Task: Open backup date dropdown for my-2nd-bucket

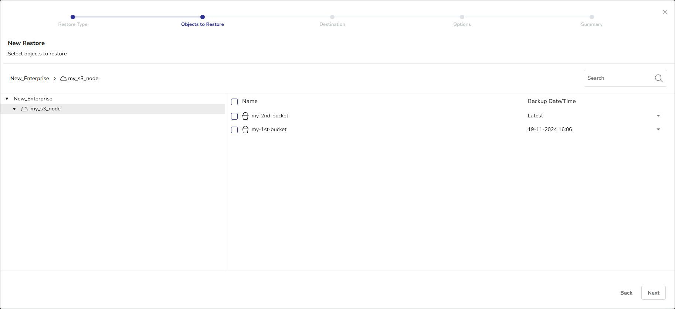Action: click(658, 116)
